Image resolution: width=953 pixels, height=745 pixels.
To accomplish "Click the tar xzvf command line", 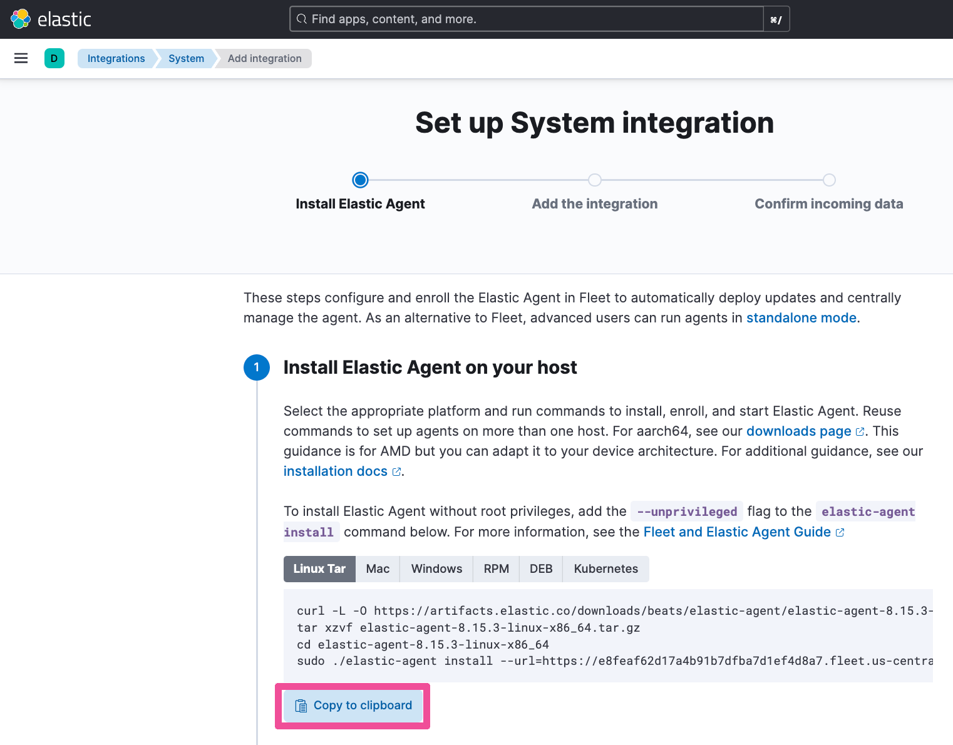I will 468,628.
